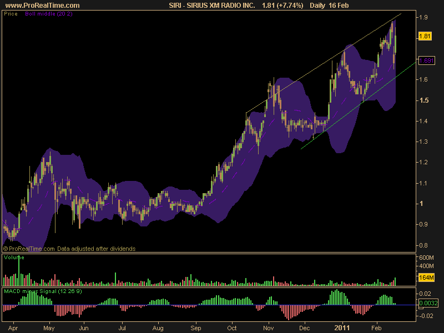The height and width of the screenshot is (333, 444).
Task: Click the www.ProRealTime.com header text
Action: (x=43, y=6)
